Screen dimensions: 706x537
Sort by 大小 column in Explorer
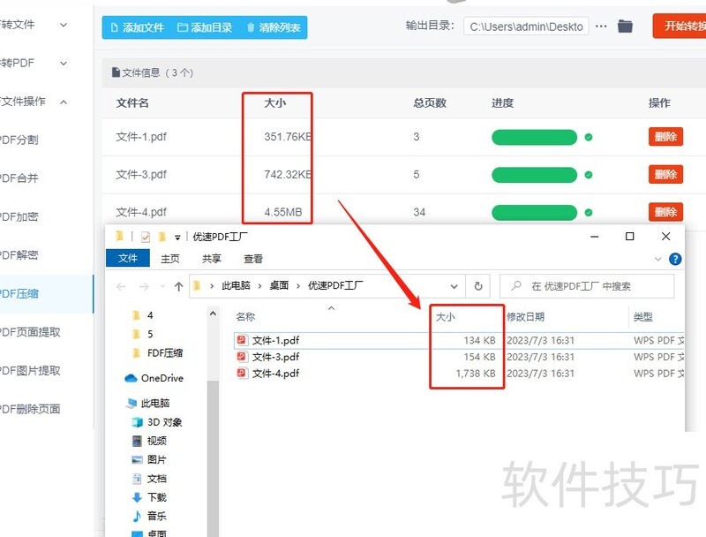pos(446,317)
